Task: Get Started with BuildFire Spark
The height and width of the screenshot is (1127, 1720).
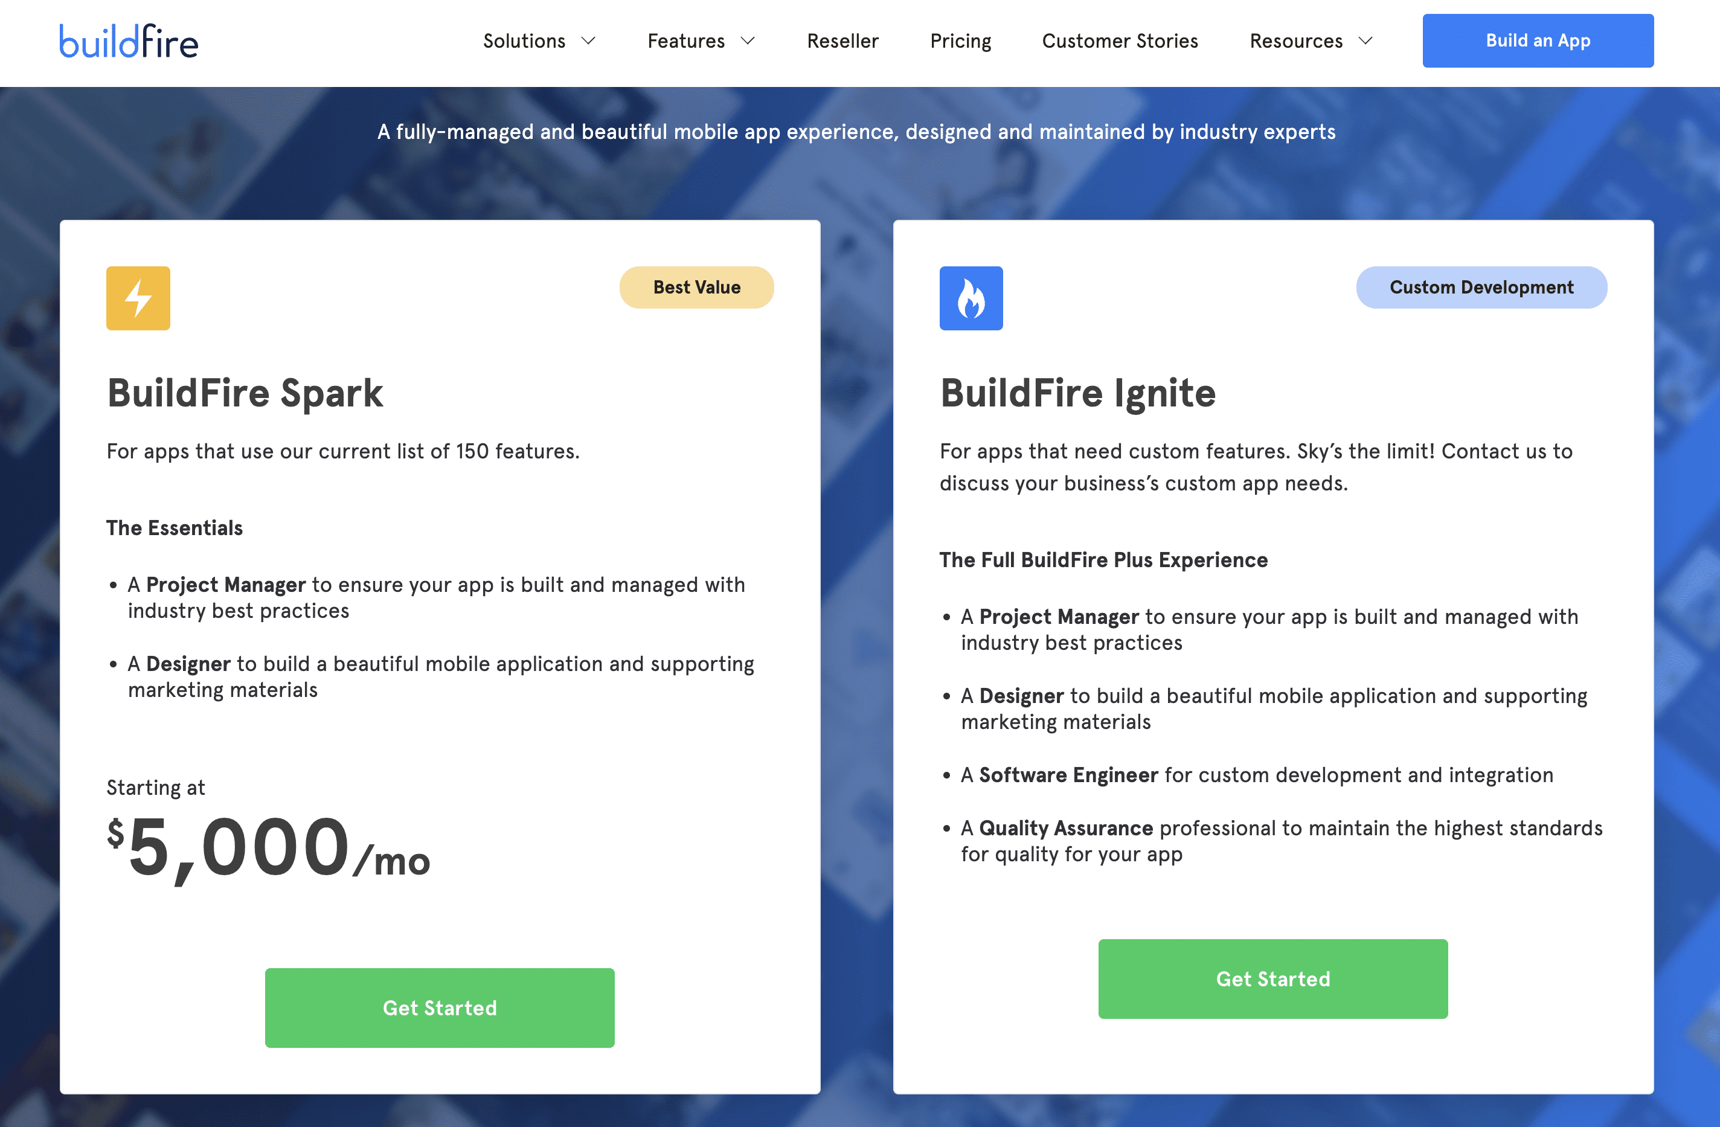Action: tap(440, 1007)
